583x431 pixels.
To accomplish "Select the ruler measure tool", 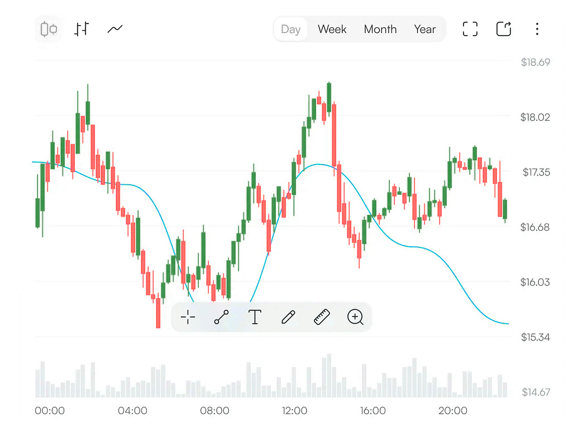I will click(322, 317).
